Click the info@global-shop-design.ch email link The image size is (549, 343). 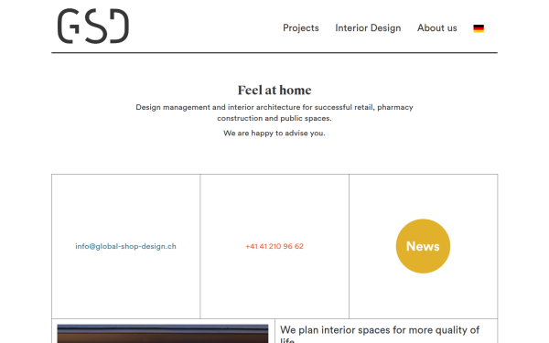(125, 246)
